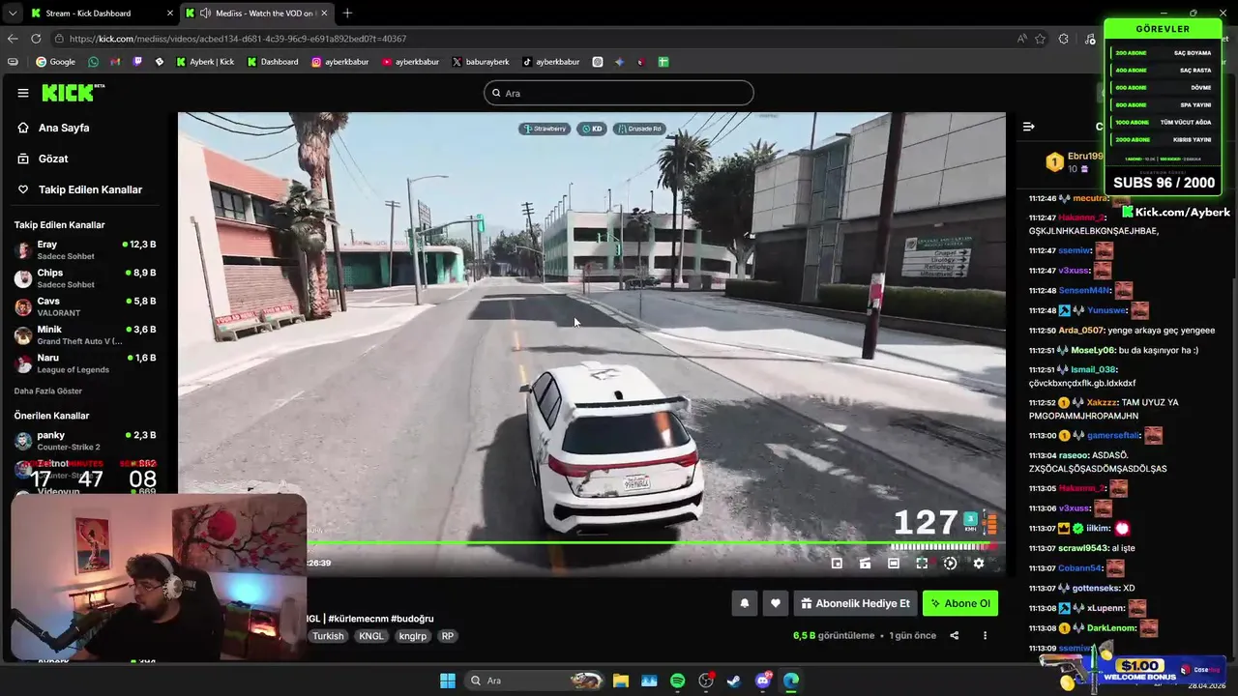Open Windows Start menu
Viewport: 1238px width, 696px height.
tap(448, 681)
